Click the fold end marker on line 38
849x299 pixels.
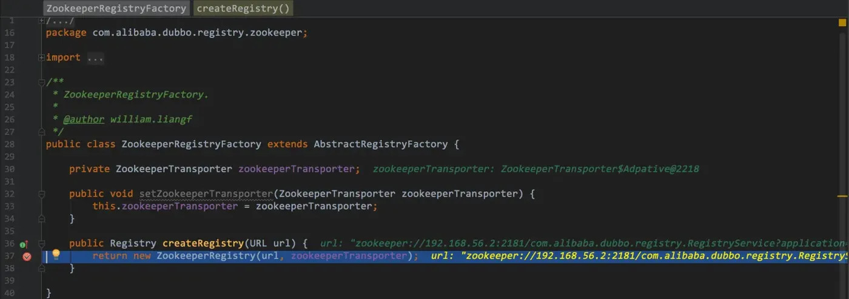coord(41,268)
